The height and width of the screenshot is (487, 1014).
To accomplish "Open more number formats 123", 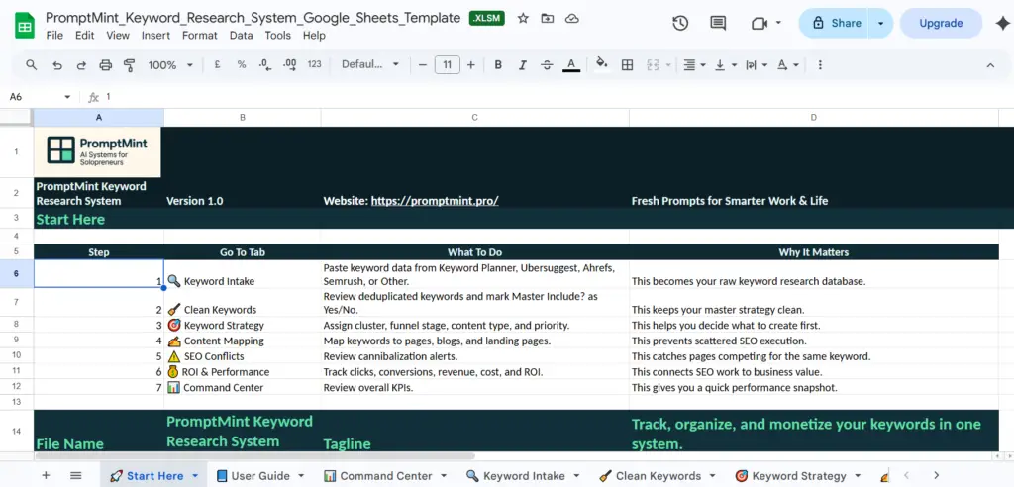I will pos(314,64).
